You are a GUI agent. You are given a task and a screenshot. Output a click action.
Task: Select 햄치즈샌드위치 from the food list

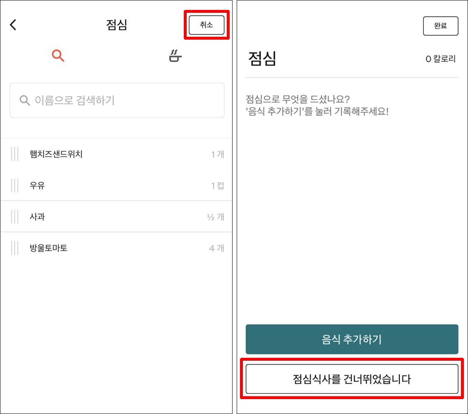click(x=56, y=154)
